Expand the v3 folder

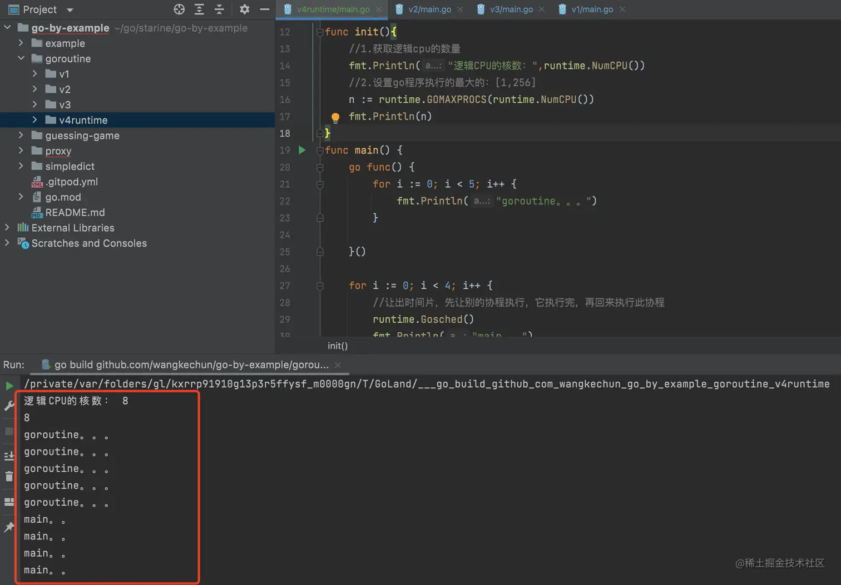coord(35,104)
